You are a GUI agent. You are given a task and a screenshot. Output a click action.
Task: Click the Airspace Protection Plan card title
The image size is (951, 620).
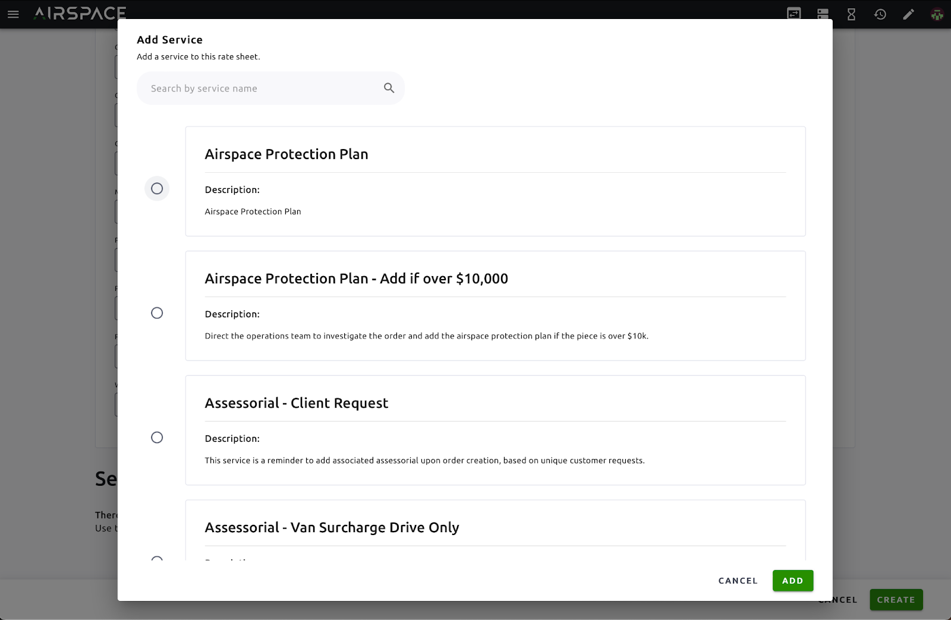(286, 154)
